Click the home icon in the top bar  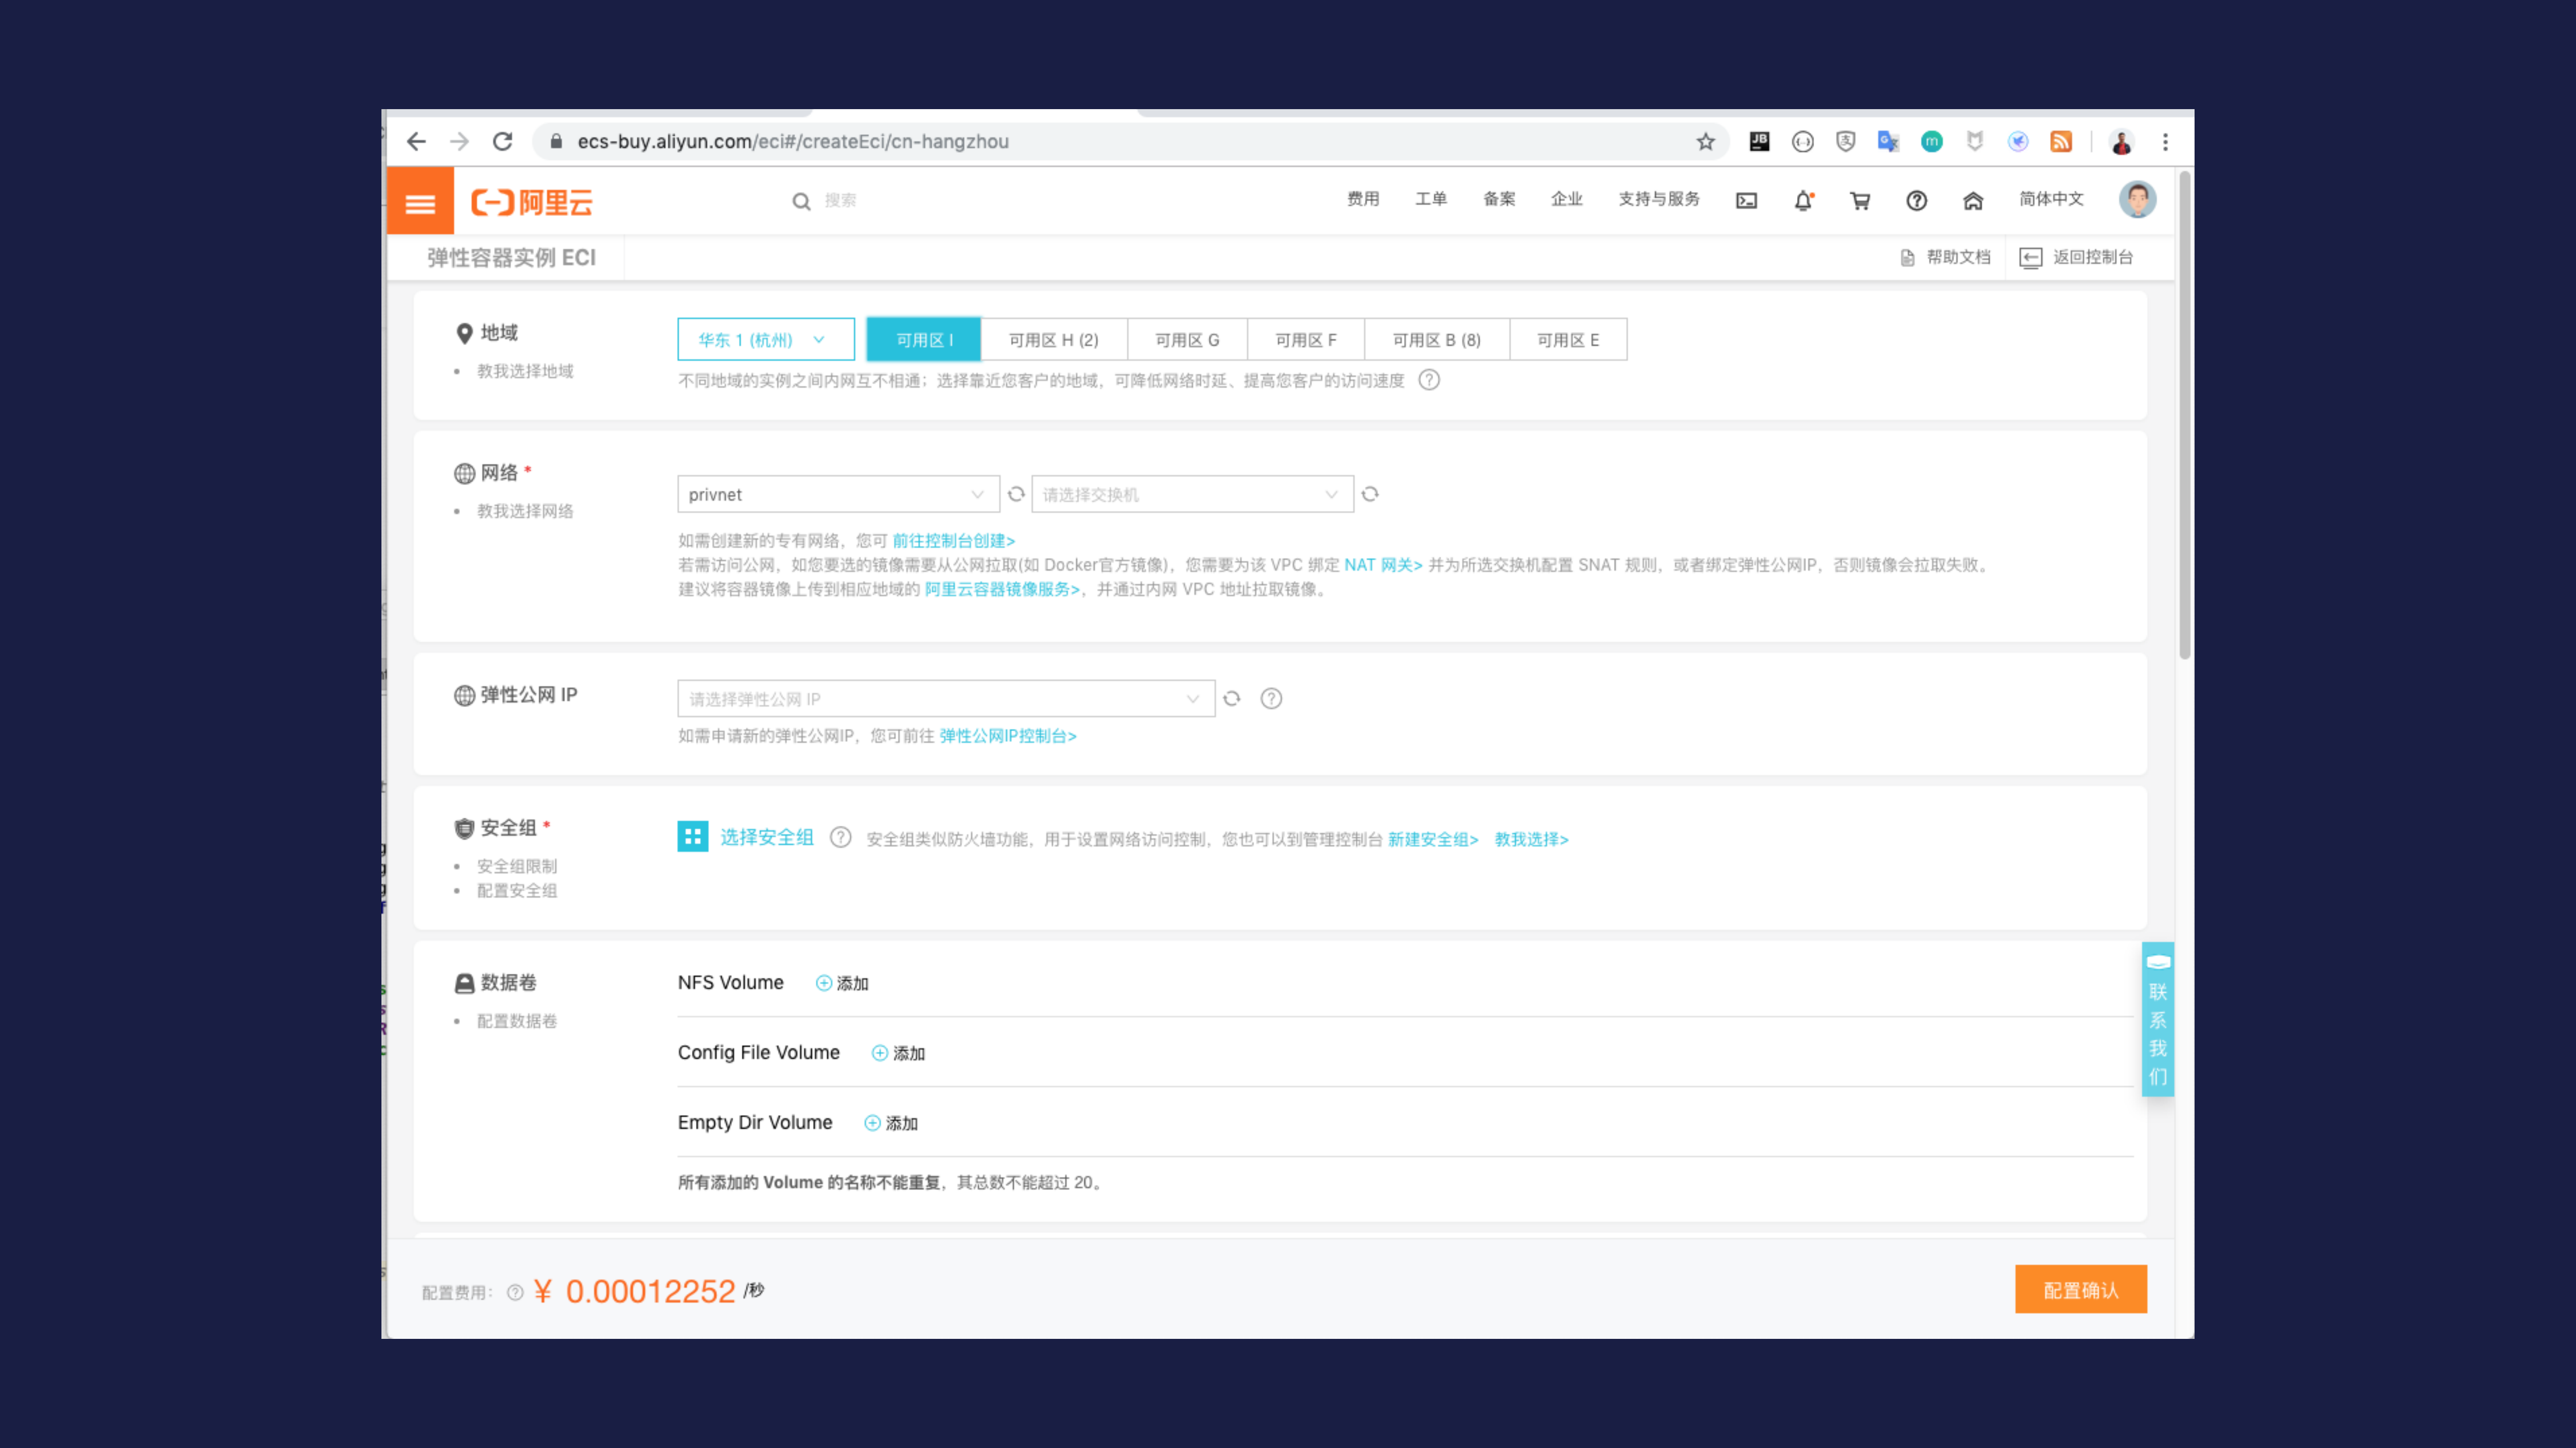(1973, 200)
